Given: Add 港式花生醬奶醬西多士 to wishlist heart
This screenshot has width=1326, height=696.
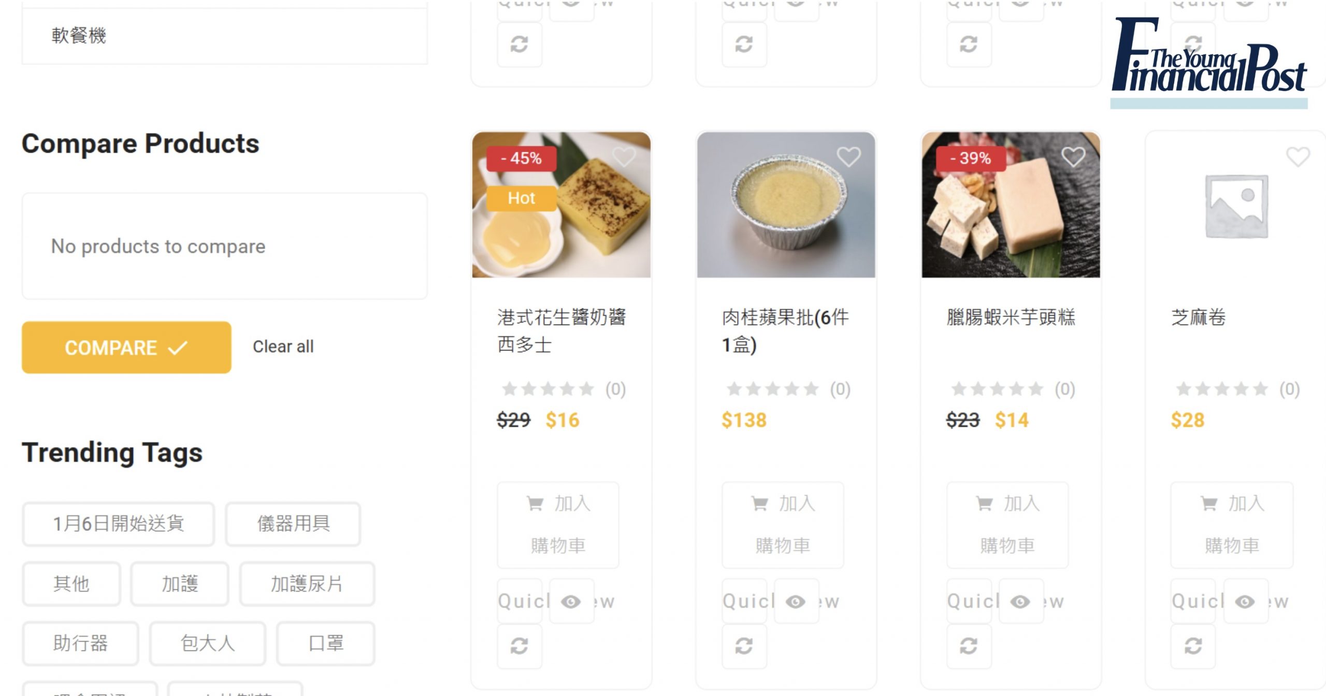Looking at the screenshot, I should [624, 156].
